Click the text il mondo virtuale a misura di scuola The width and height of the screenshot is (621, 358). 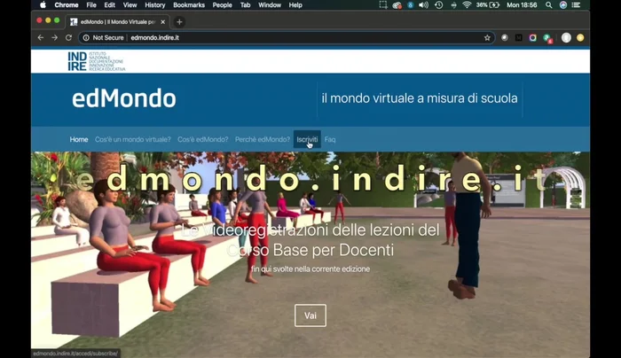point(420,98)
